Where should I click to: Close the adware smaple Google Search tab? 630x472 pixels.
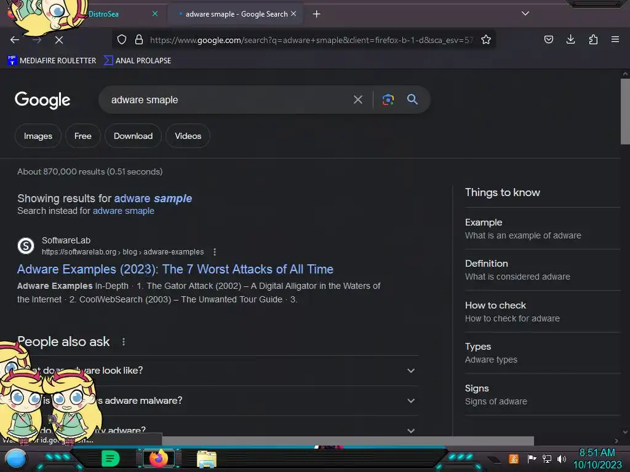[293, 14]
